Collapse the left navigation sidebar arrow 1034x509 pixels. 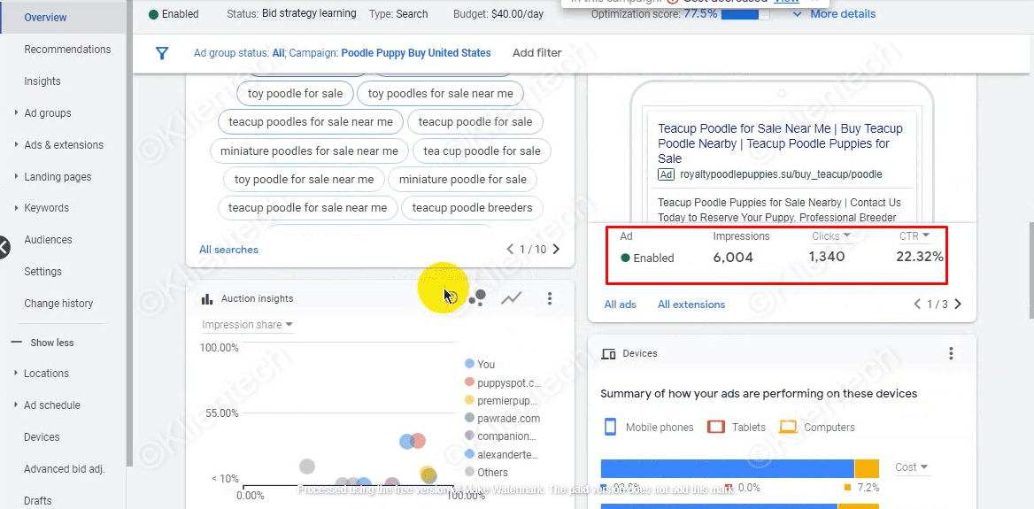coord(4,247)
